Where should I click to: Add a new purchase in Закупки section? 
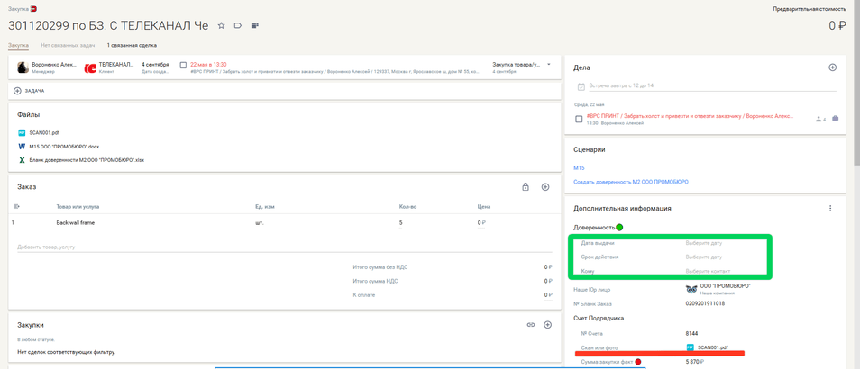click(x=547, y=325)
